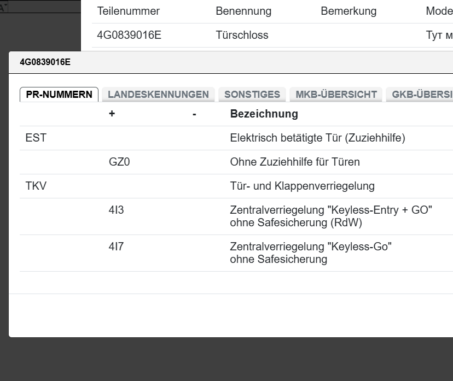
Task: Click the plus column header
Action: point(112,114)
